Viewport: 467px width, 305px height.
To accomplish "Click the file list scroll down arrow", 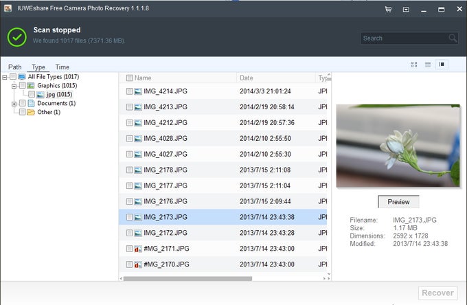I will [329, 274].
